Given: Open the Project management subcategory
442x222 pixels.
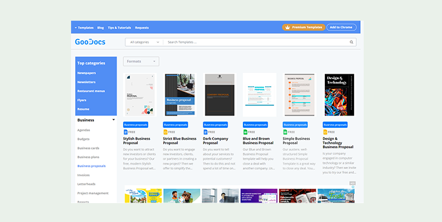Looking at the screenshot, I should [x=93, y=193].
